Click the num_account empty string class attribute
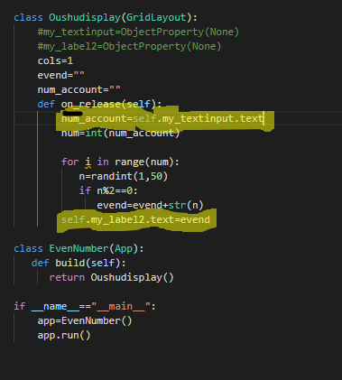 point(79,89)
